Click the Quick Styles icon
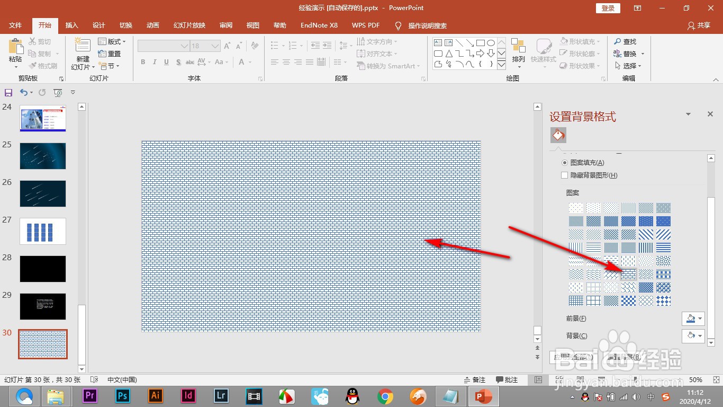 544,46
